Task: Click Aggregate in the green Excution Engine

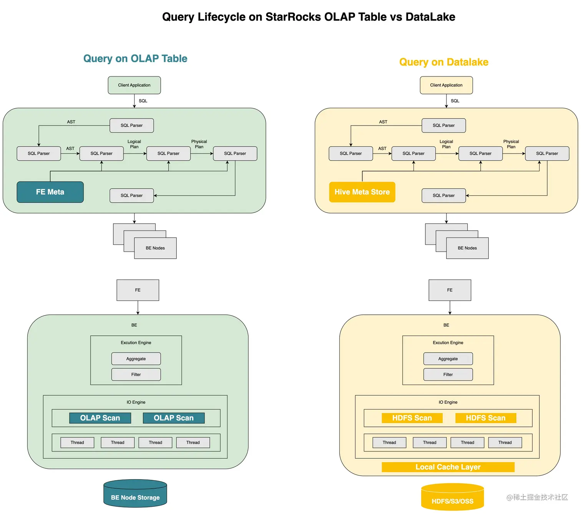Action: coord(136,359)
